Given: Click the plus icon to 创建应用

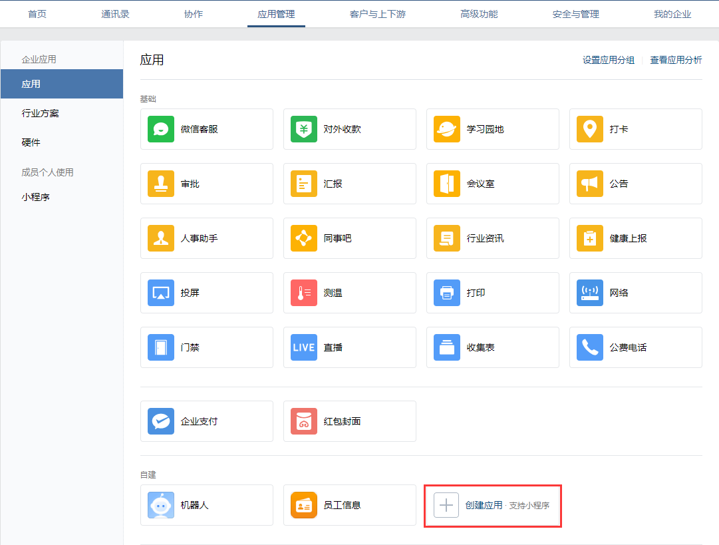Looking at the screenshot, I should pos(446,505).
